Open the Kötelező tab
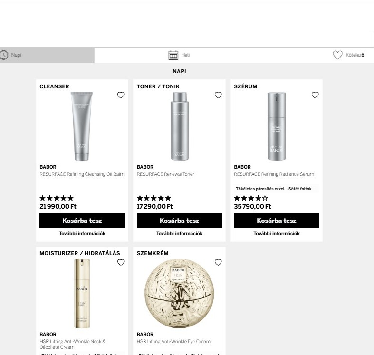The image size is (374, 355). (x=355, y=55)
